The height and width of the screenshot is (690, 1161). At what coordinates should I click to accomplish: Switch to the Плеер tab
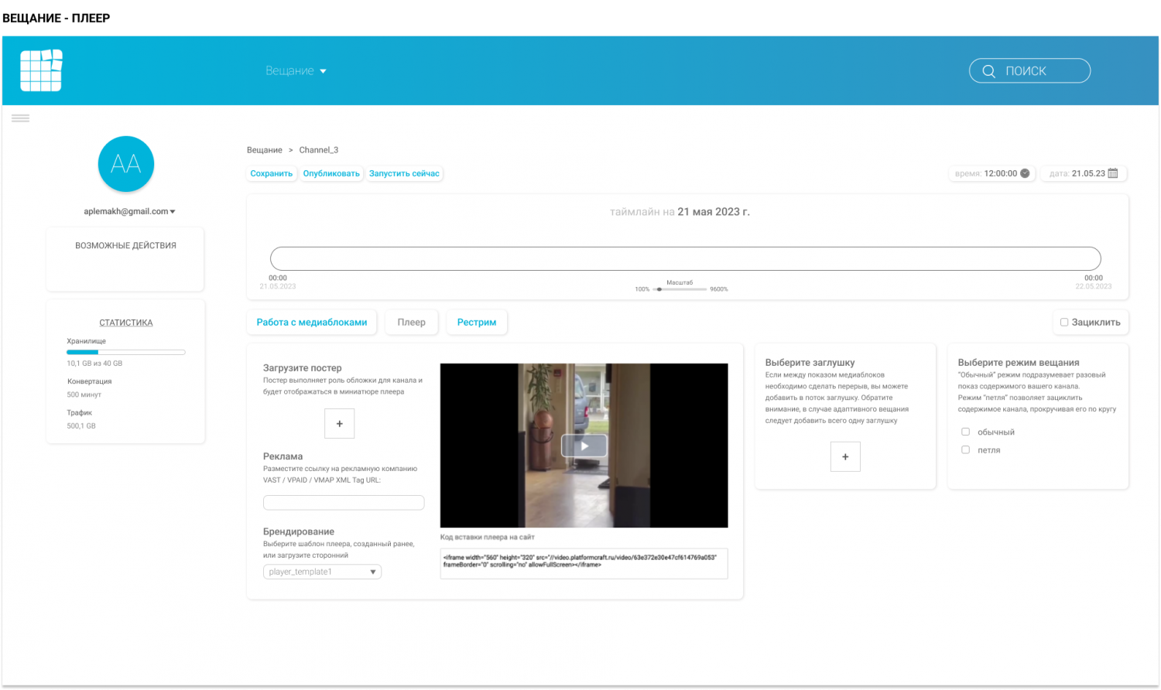click(x=411, y=323)
